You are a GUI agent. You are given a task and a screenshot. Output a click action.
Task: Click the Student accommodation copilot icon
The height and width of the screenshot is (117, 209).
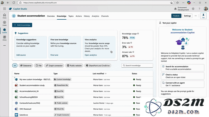point(14,16)
